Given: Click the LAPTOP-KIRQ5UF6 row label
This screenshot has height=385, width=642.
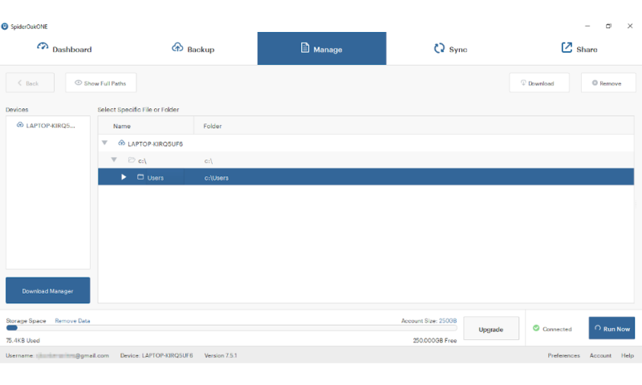Looking at the screenshot, I should pyautogui.click(x=155, y=144).
